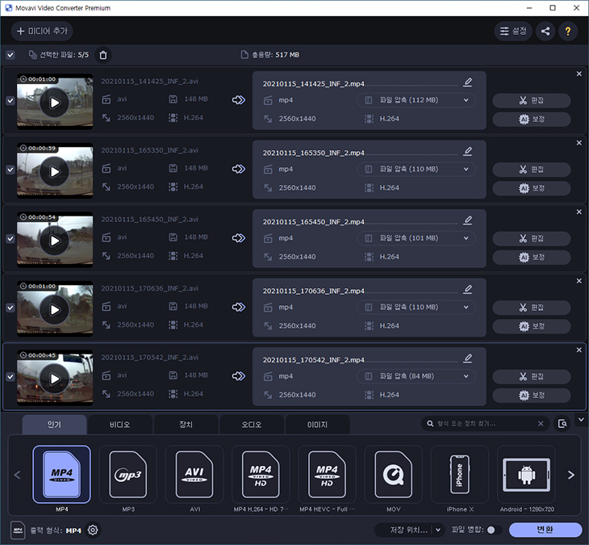Delete selected files with the trash icon
The width and height of the screenshot is (589, 545).
[103, 55]
